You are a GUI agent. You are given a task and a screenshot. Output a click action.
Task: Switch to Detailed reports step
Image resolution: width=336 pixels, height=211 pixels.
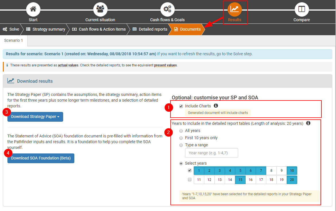coord(150,29)
